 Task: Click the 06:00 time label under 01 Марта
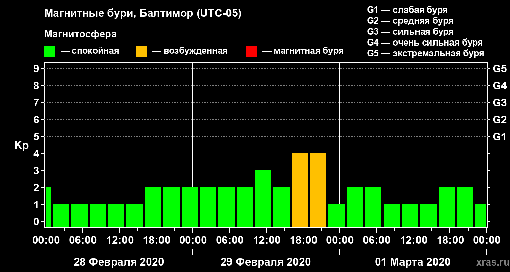pos(376,240)
